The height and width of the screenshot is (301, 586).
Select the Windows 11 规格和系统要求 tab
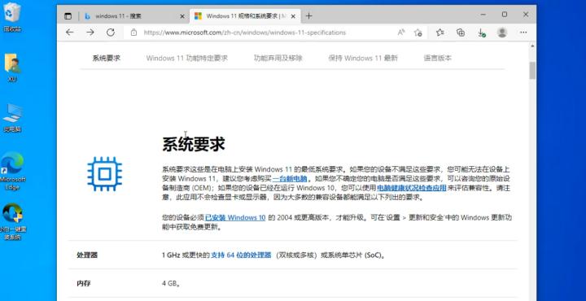point(245,16)
